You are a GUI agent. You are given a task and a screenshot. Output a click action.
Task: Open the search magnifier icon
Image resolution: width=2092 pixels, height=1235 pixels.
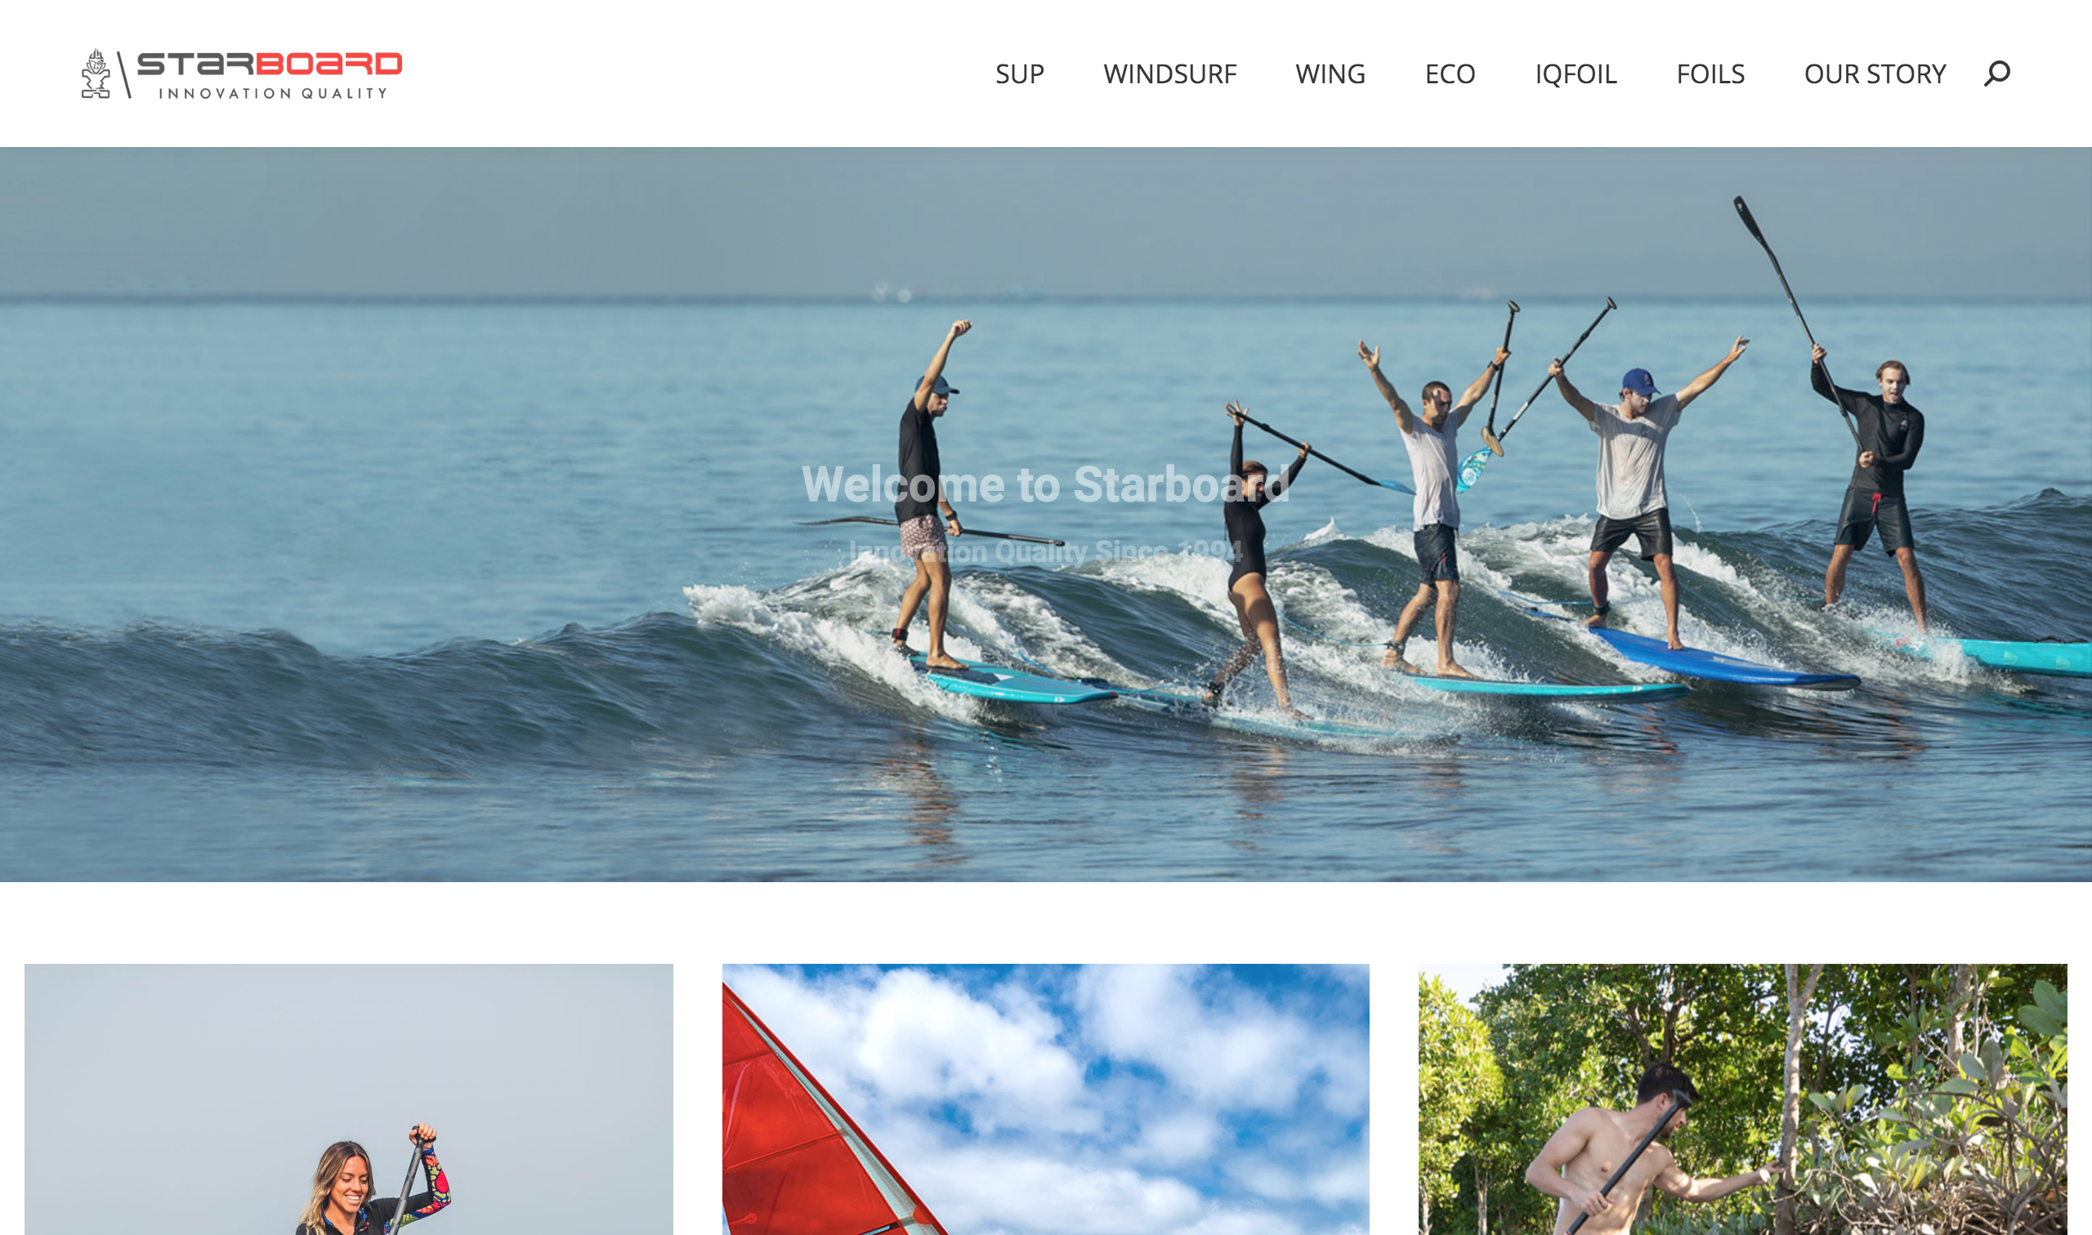(x=1997, y=74)
